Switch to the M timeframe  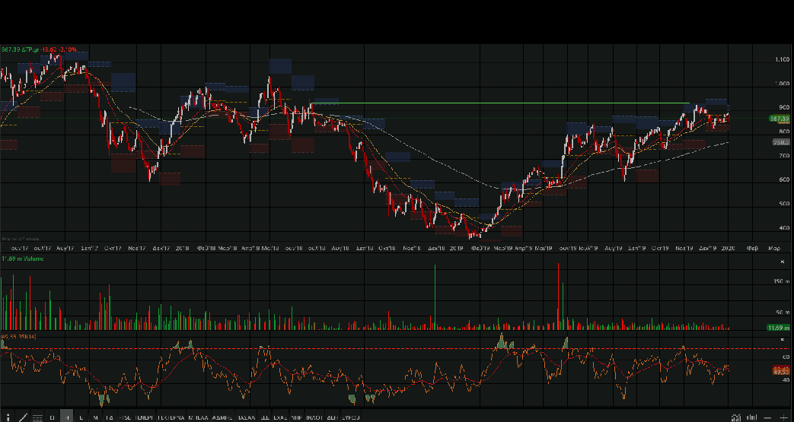(x=95, y=417)
